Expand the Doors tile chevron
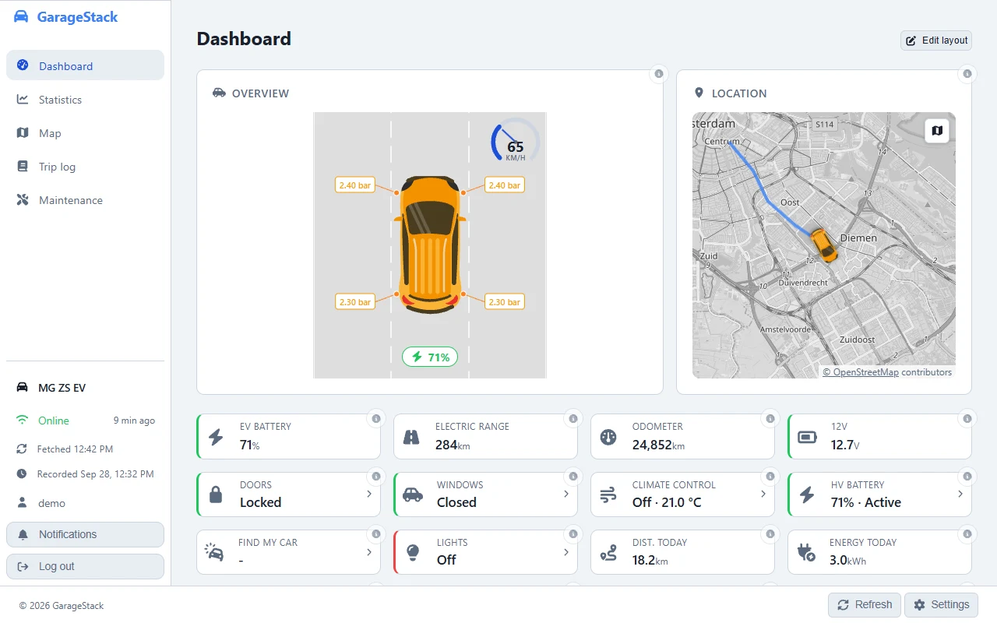This screenshot has width=997, height=623. click(x=369, y=494)
